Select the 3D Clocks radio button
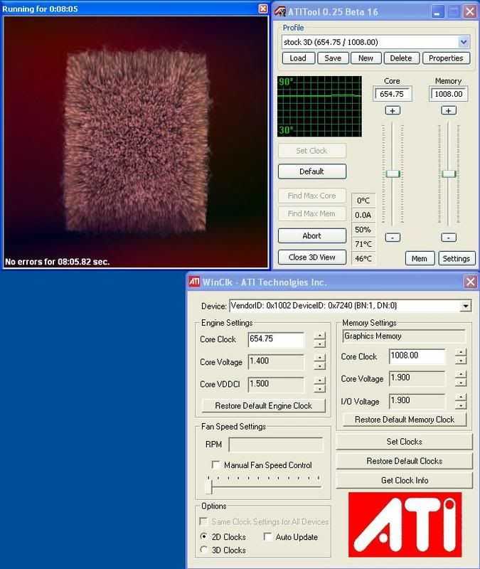480x569 pixels. pyautogui.click(x=204, y=550)
